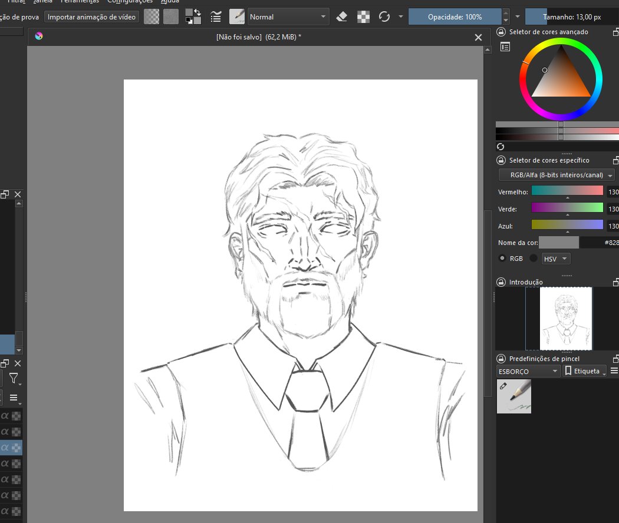Open the fill gradients picker
The image size is (619, 523).
[x=152, y=17]
